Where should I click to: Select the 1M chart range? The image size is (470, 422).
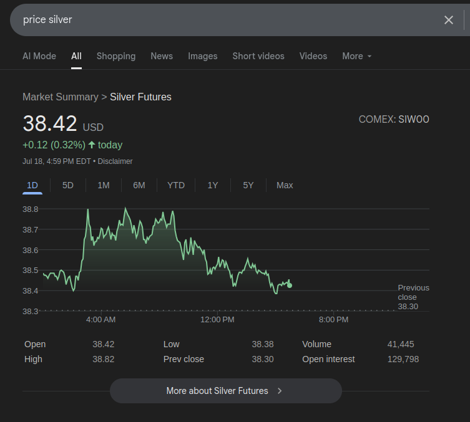coord(104,185)
